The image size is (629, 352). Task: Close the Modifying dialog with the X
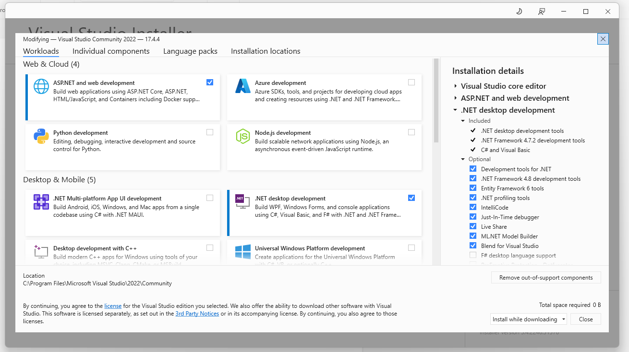click(603, 39)
